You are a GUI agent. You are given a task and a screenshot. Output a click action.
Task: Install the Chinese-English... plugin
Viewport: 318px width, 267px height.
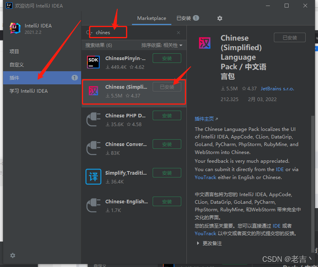[167, 201]
